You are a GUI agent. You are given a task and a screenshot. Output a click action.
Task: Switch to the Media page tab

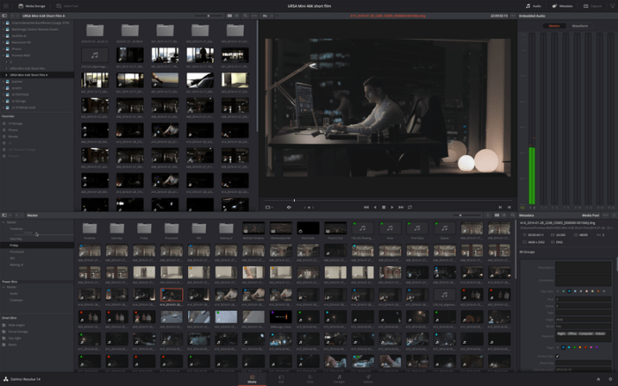pos(252,379)
